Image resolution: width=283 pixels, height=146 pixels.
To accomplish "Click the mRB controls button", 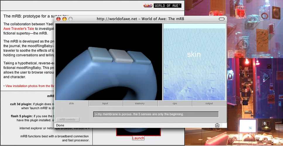I will click(68, 119).
